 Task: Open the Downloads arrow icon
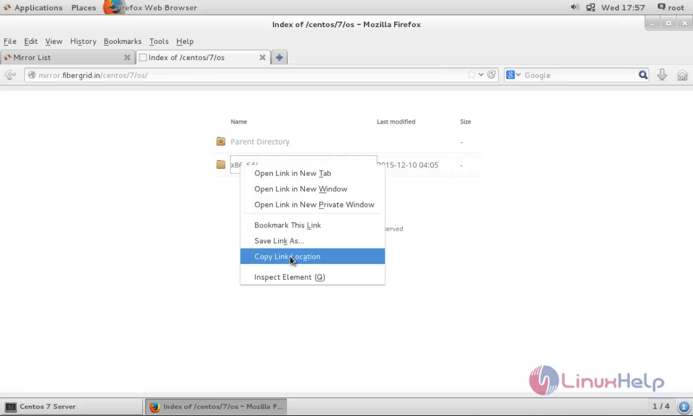pos(662,75)
